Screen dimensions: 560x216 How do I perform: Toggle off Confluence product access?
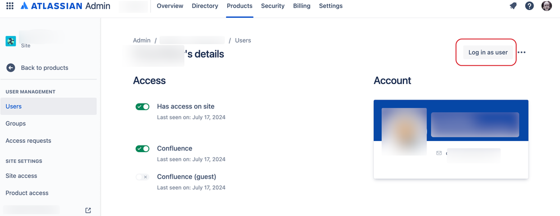pyautogui.click(x=143, y=149)
